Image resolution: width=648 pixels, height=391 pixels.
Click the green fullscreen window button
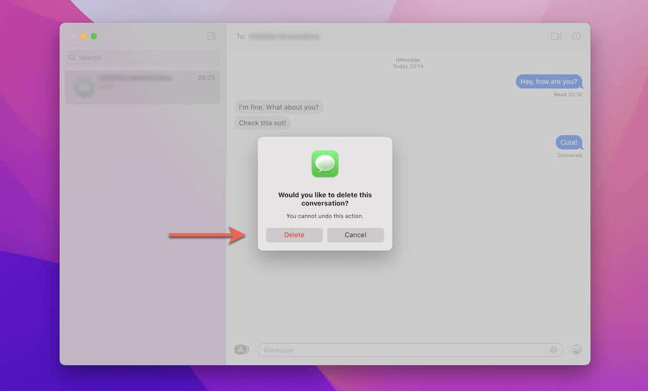(x=94, y=36)
